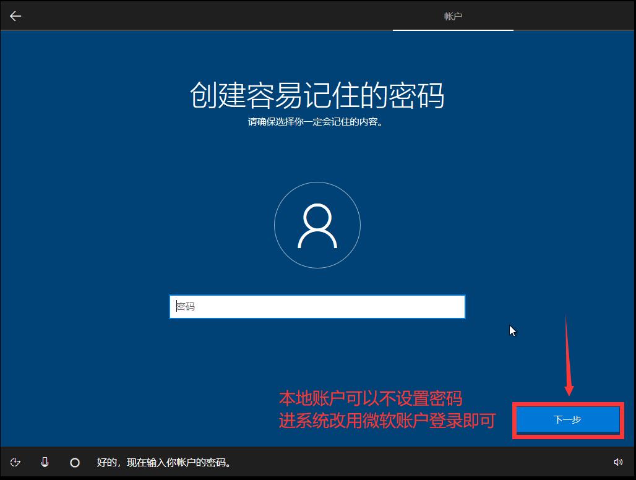The width and height of the screenshot is (636, 480).
Task: Open volume controls from the speaker glyph
Action: [619, 462]
